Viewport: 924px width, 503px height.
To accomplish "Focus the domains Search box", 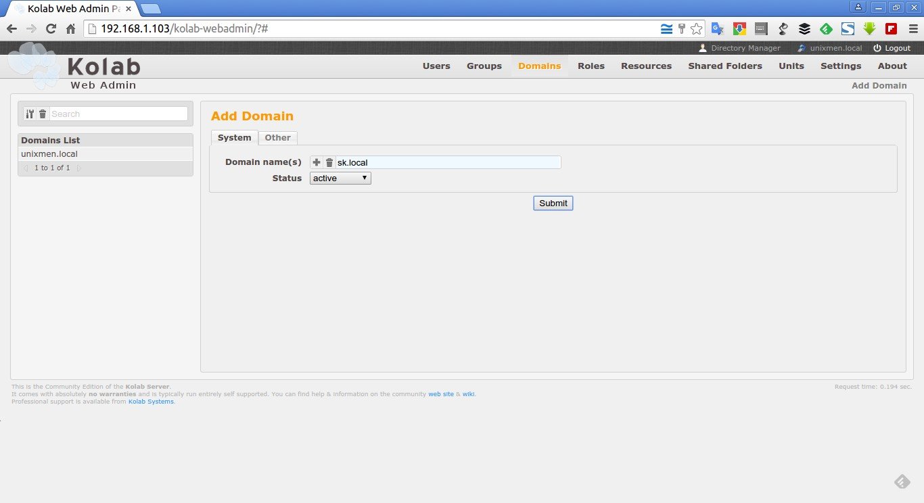I will (x=118, y=114).
